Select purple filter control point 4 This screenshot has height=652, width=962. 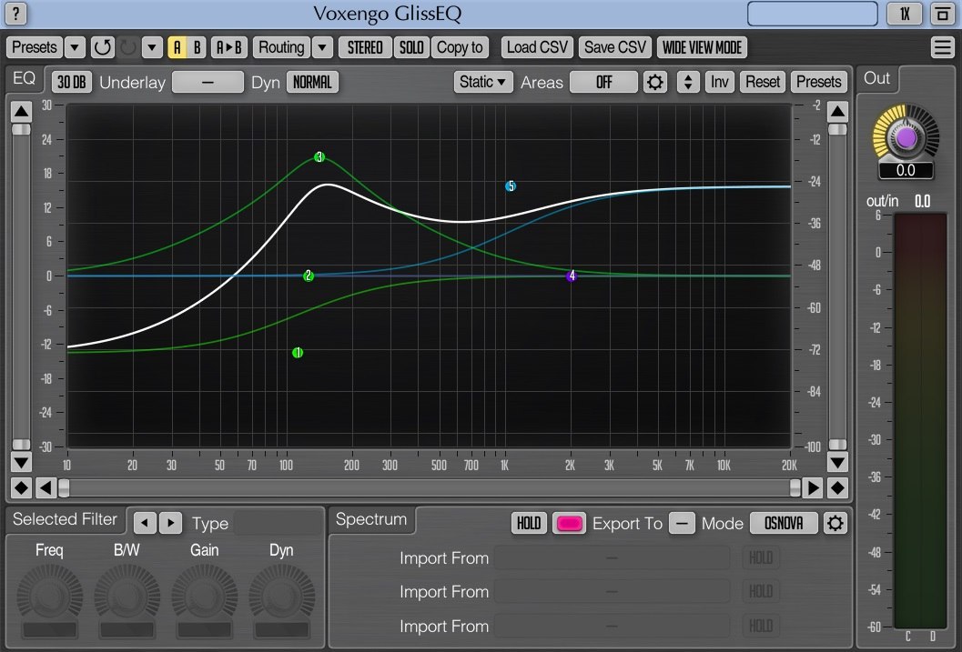click(x=572, y=276)
